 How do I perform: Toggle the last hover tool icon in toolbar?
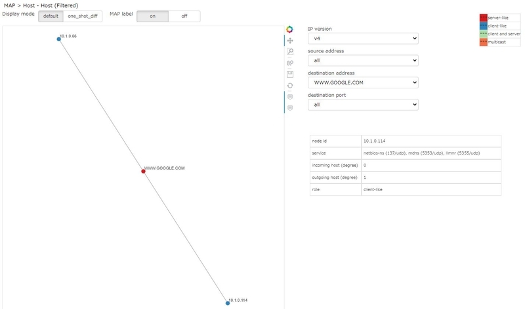290,108
